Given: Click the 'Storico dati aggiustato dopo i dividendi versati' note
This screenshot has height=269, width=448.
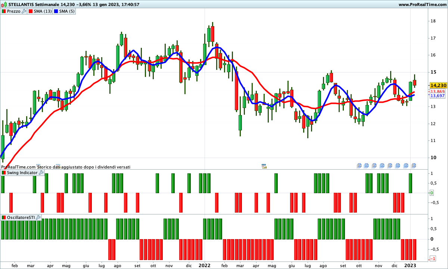Looking at the screenshot, I should pos(84,167).
